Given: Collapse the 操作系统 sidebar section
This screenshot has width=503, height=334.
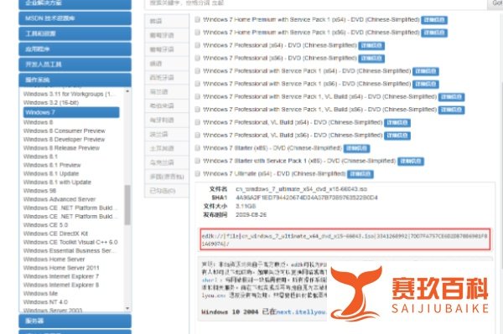Looking at the screenshot, I should pos(75,80).
